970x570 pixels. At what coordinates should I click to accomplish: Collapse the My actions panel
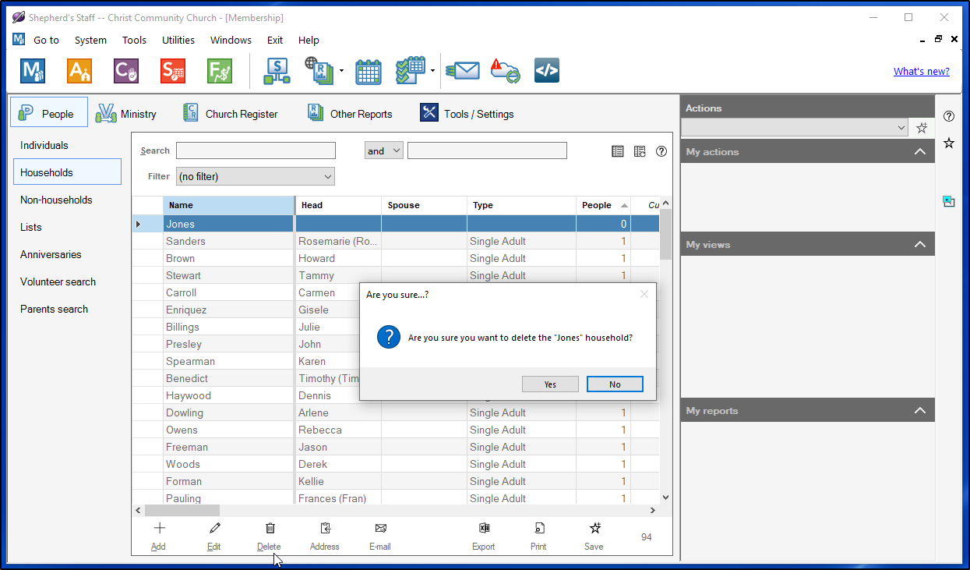click(x=920, y=152)
